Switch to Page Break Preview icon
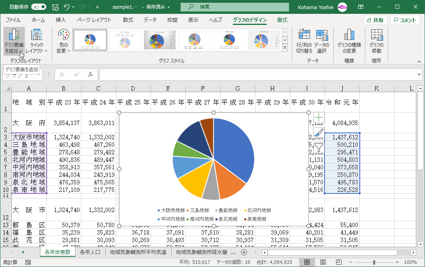 [x=338, y=262]
